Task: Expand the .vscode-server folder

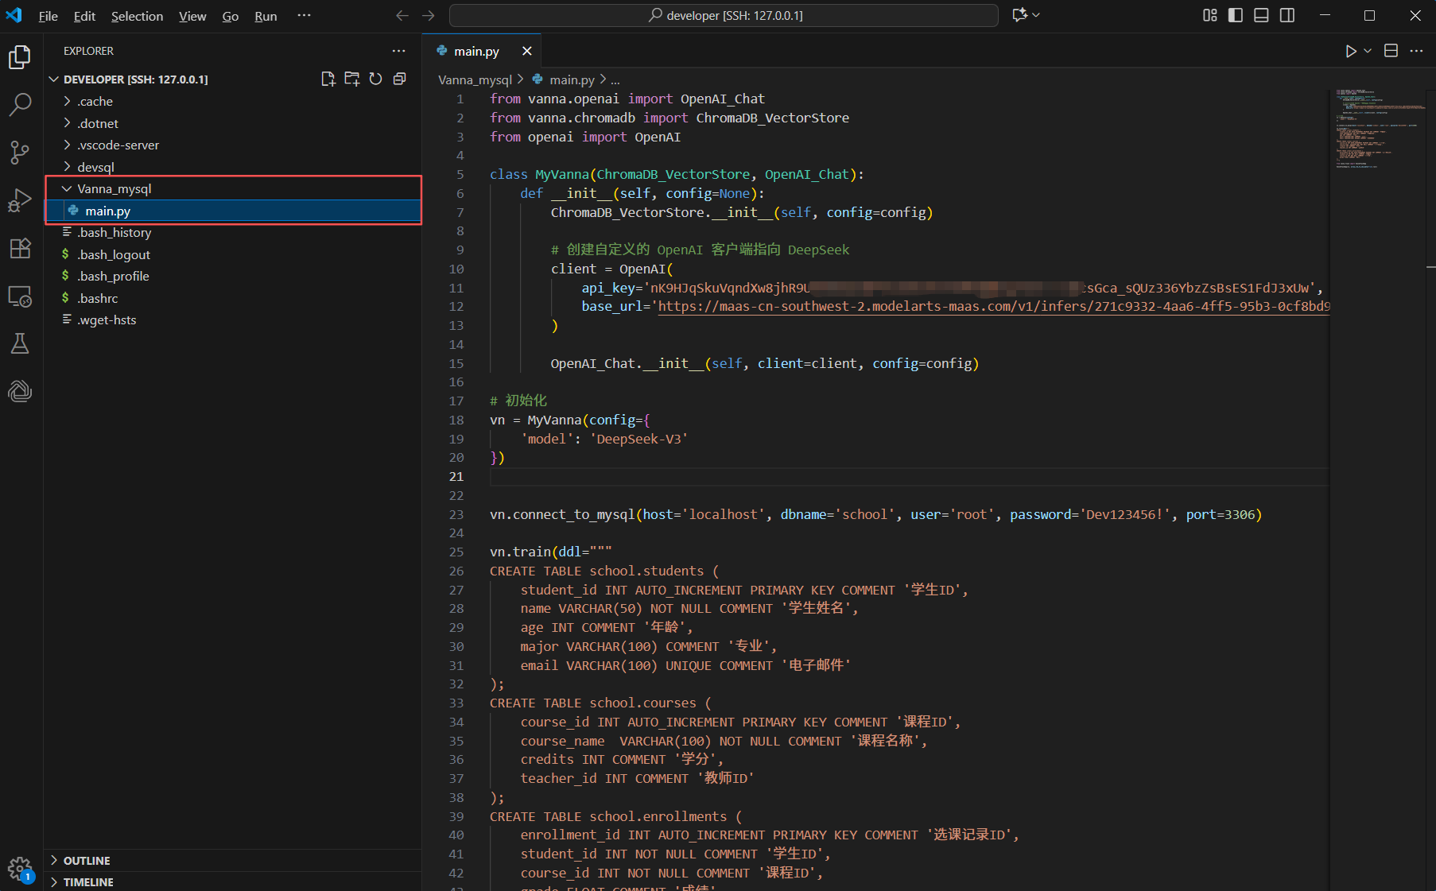Action: pyautogui.click(x=232, y=145)
